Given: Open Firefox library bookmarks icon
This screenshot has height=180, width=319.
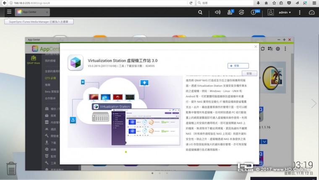Looking at the screenshot, I should (281, 3).
